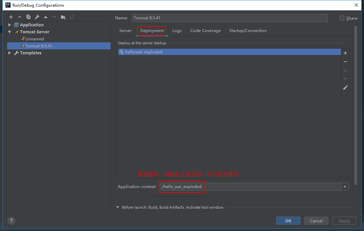Click the Apply button
Image resolution: width=364 pixels, height=231 pixels.
pos(344,221)
